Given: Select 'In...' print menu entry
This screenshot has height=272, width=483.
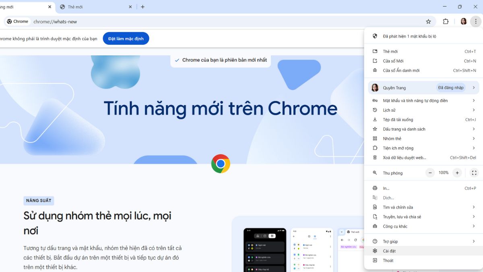Looking at the screenshot, I should [x=424, y=188].
